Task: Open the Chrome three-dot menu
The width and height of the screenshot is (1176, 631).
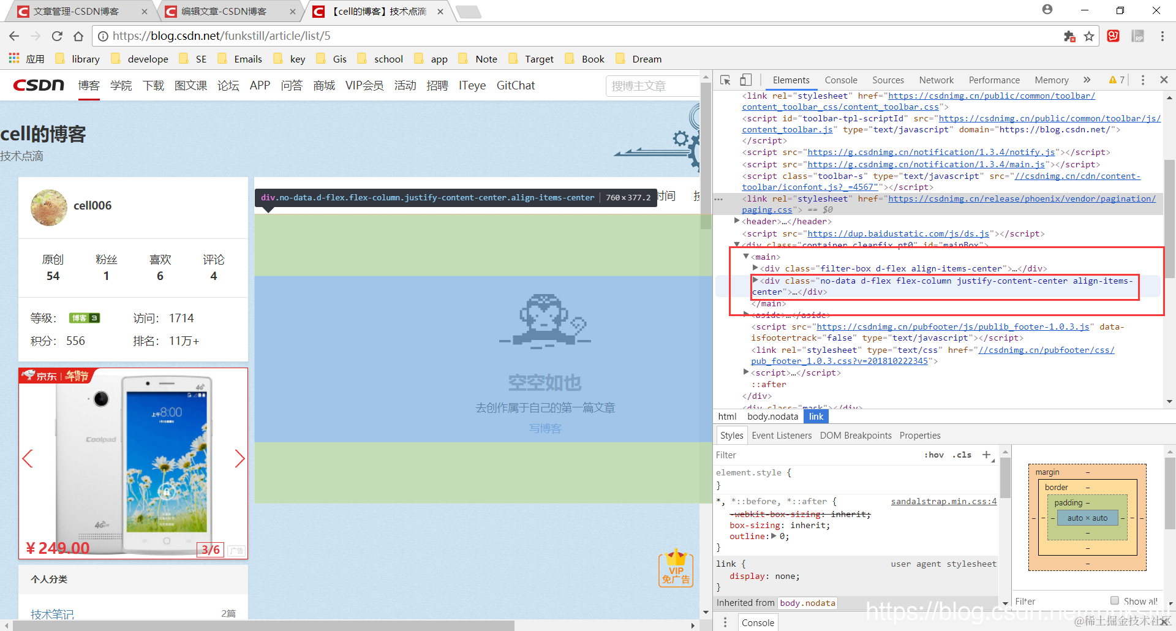Action: click(1162, 36)
